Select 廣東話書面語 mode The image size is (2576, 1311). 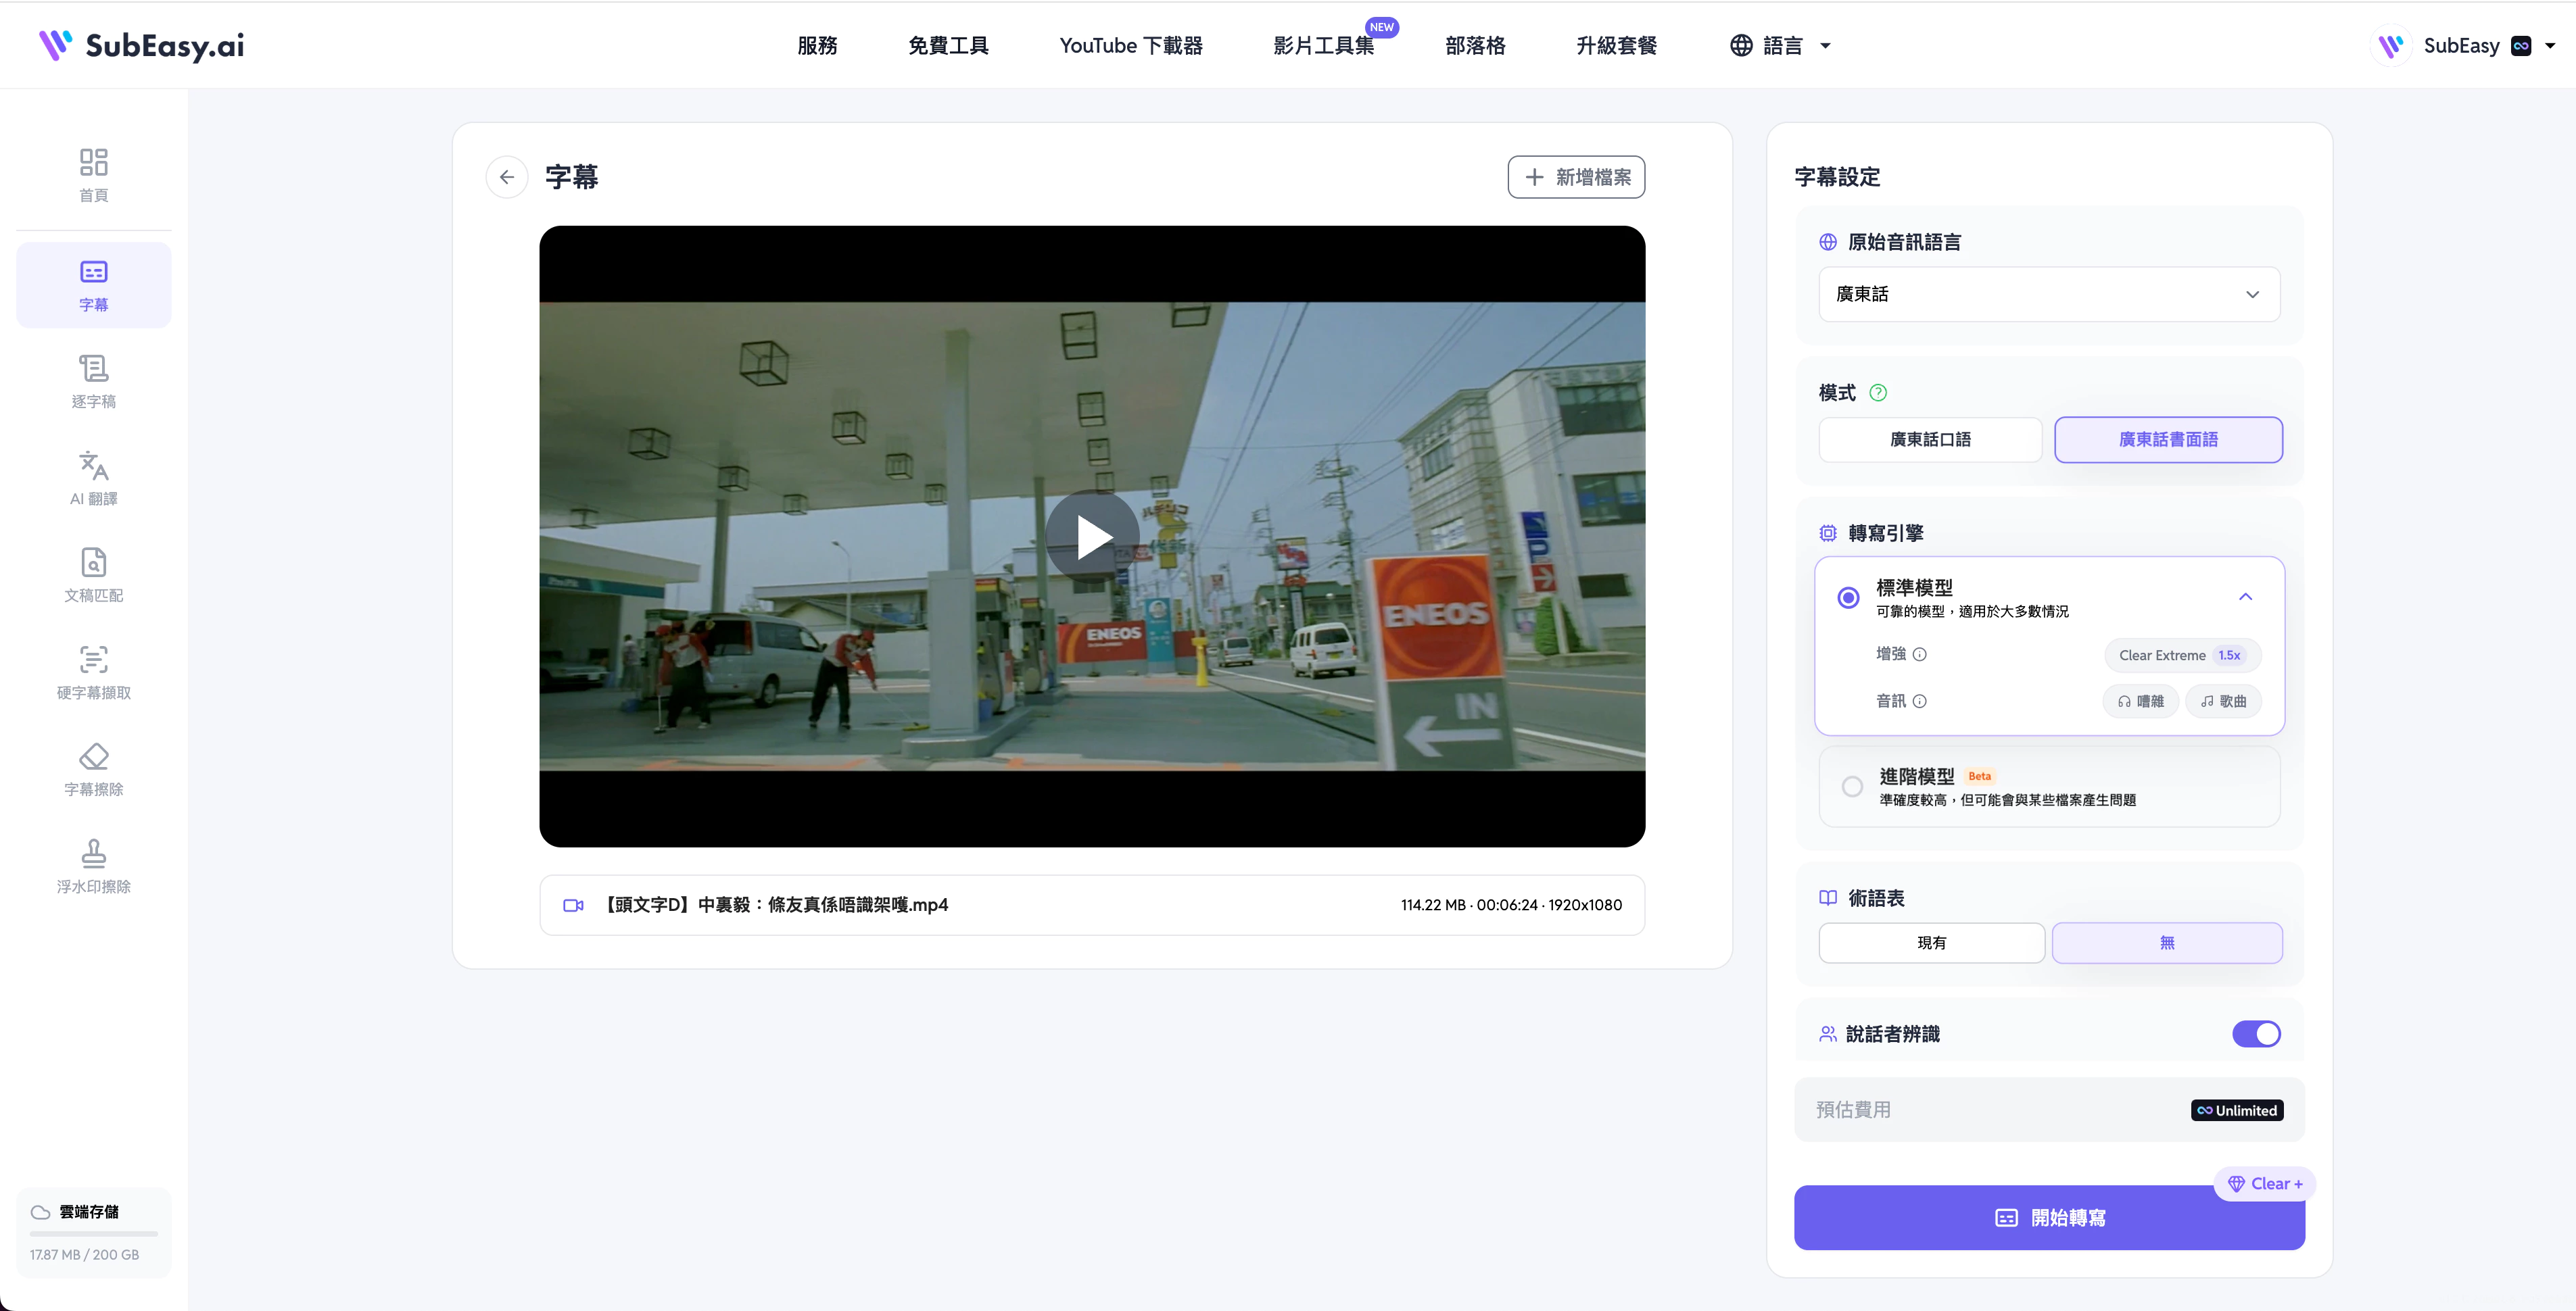[x=2168, y=440]
